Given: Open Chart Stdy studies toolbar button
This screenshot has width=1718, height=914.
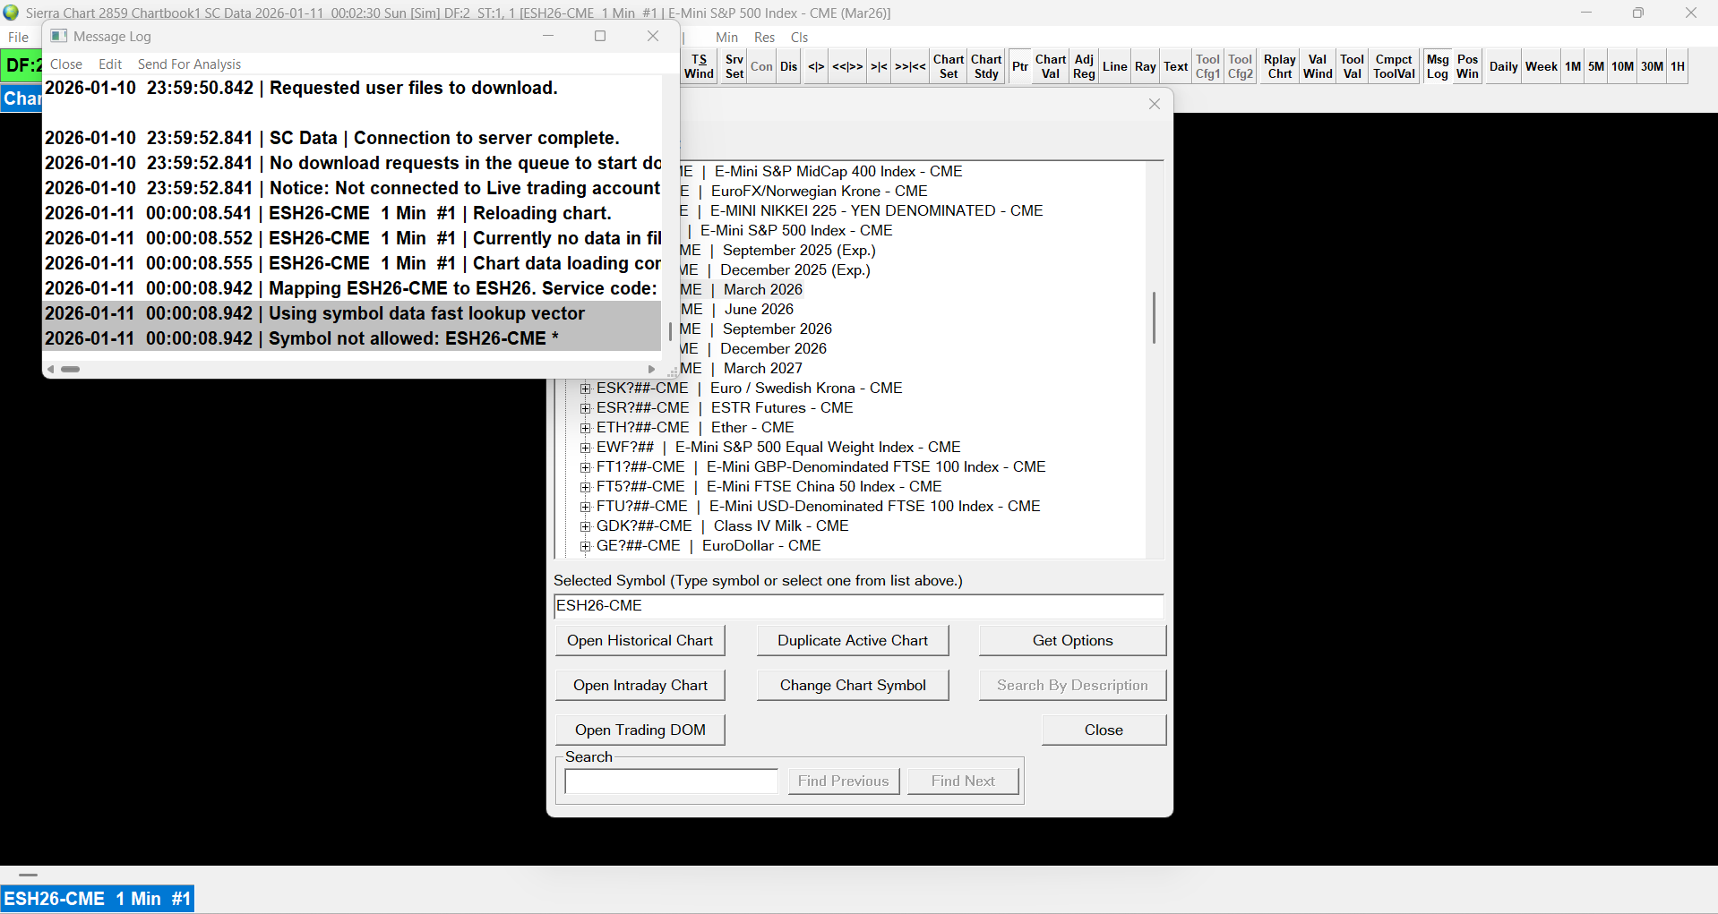Looking at the screenshot, I should tap(986, 66).
